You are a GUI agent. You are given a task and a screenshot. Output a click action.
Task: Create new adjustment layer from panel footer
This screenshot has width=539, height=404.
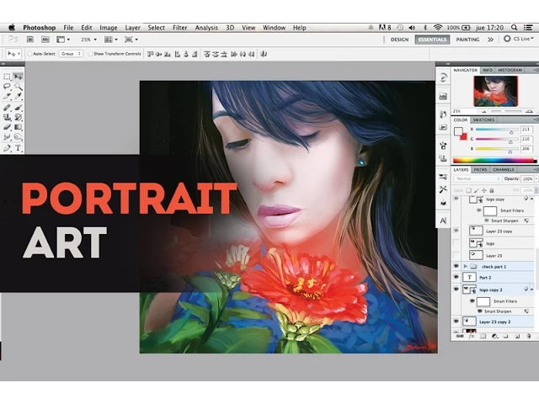pyautogui.click(x=494, y=337)
